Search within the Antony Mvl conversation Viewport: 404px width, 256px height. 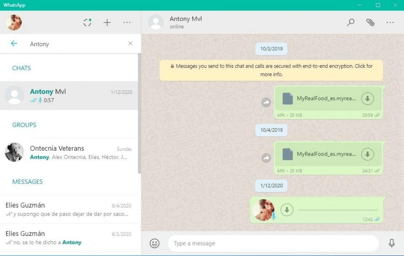tap(350, 22)
